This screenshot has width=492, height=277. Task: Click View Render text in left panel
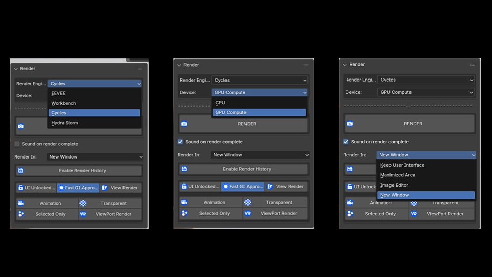coord(124,188)
